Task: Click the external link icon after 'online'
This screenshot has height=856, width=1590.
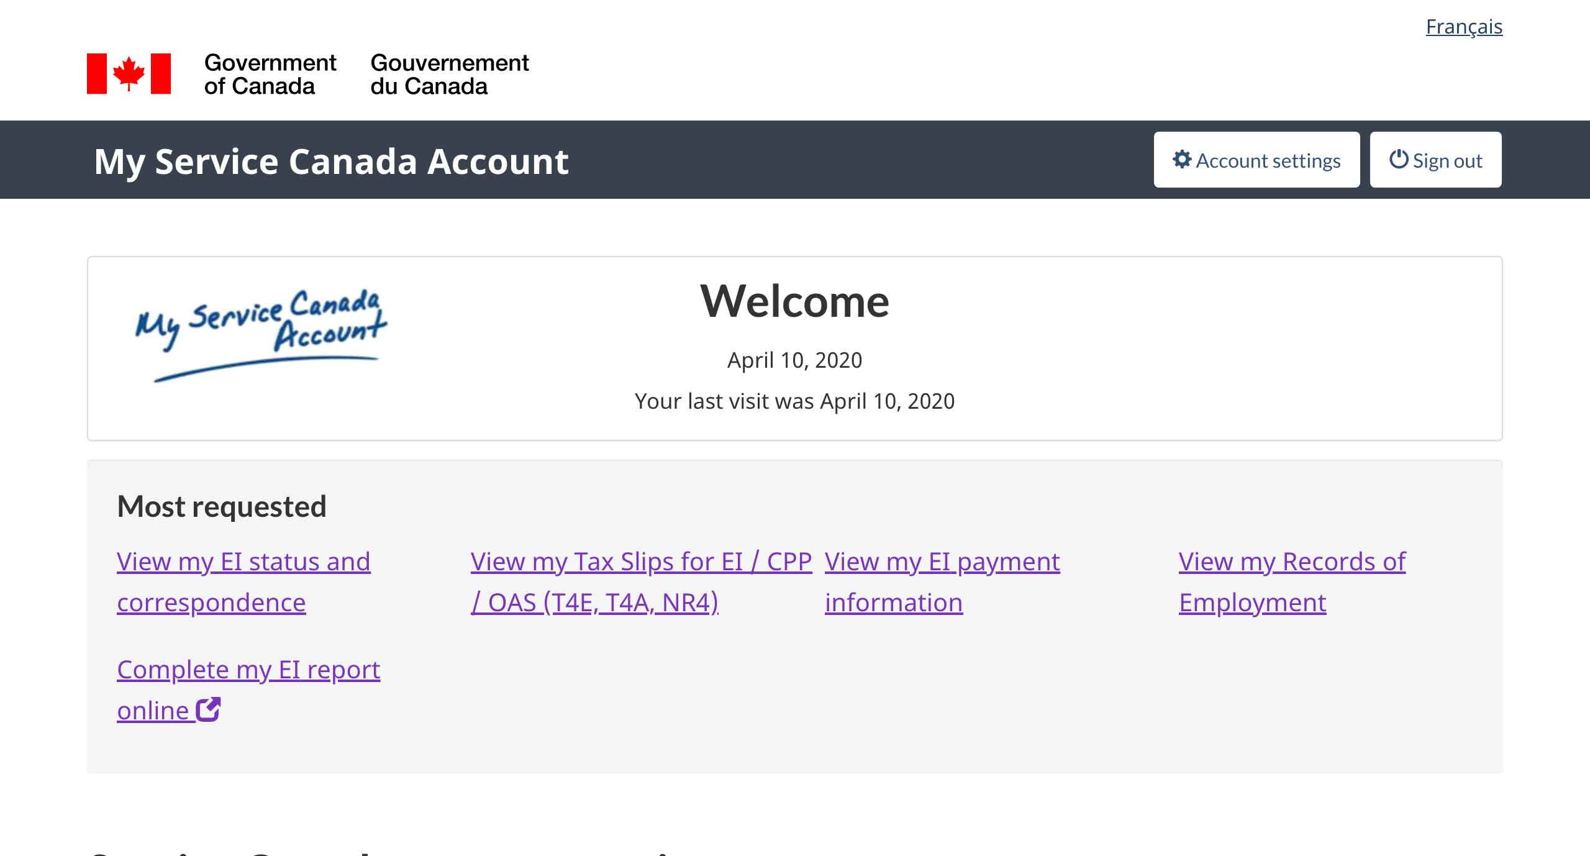Action: (208, 709)
